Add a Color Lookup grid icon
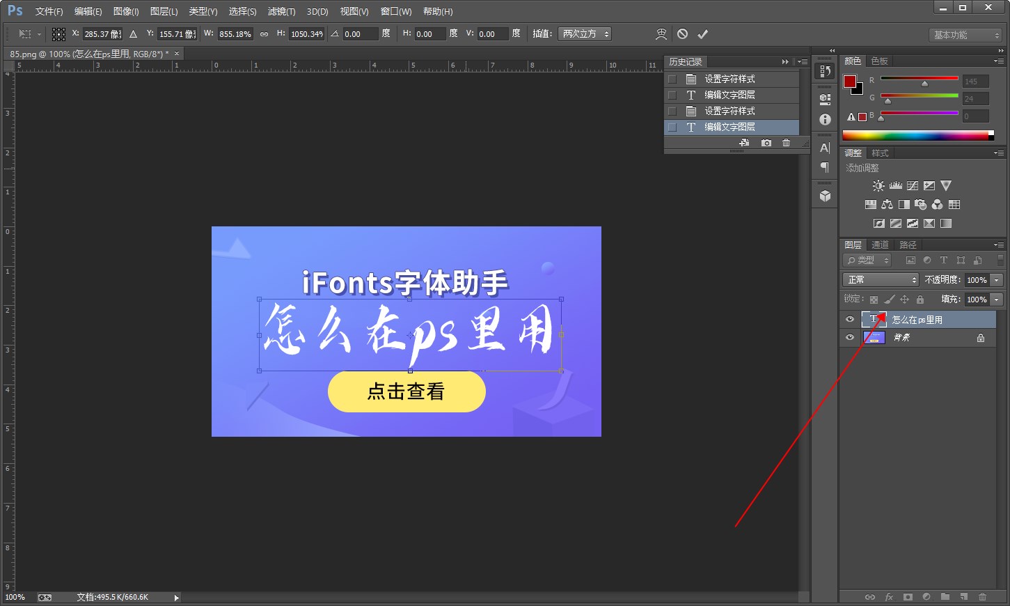The image size is (1010, 606). (954, 205)
